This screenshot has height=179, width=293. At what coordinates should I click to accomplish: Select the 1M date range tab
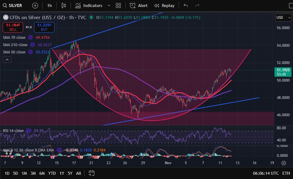[24, 173]
